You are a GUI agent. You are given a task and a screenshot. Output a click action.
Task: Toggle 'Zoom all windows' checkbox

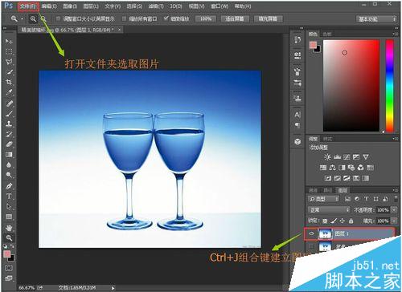point(124,18)
